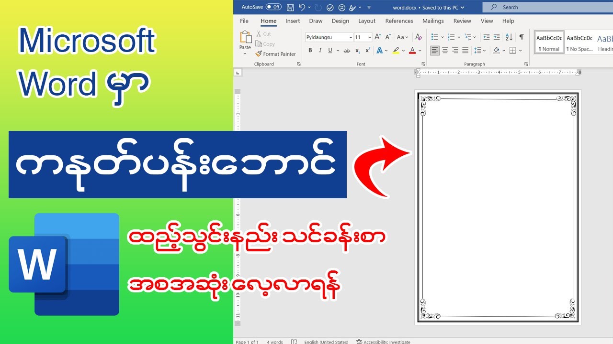The width and height of the screenshot is (613, 344).
Task: Open the Undo history dropdown arrow
Action: tap(309, 7)
